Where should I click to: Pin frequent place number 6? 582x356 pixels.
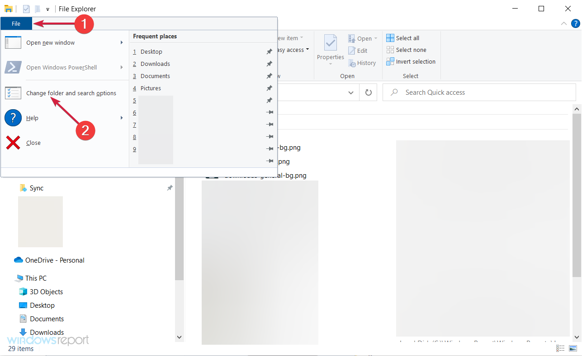click(270, 112)
